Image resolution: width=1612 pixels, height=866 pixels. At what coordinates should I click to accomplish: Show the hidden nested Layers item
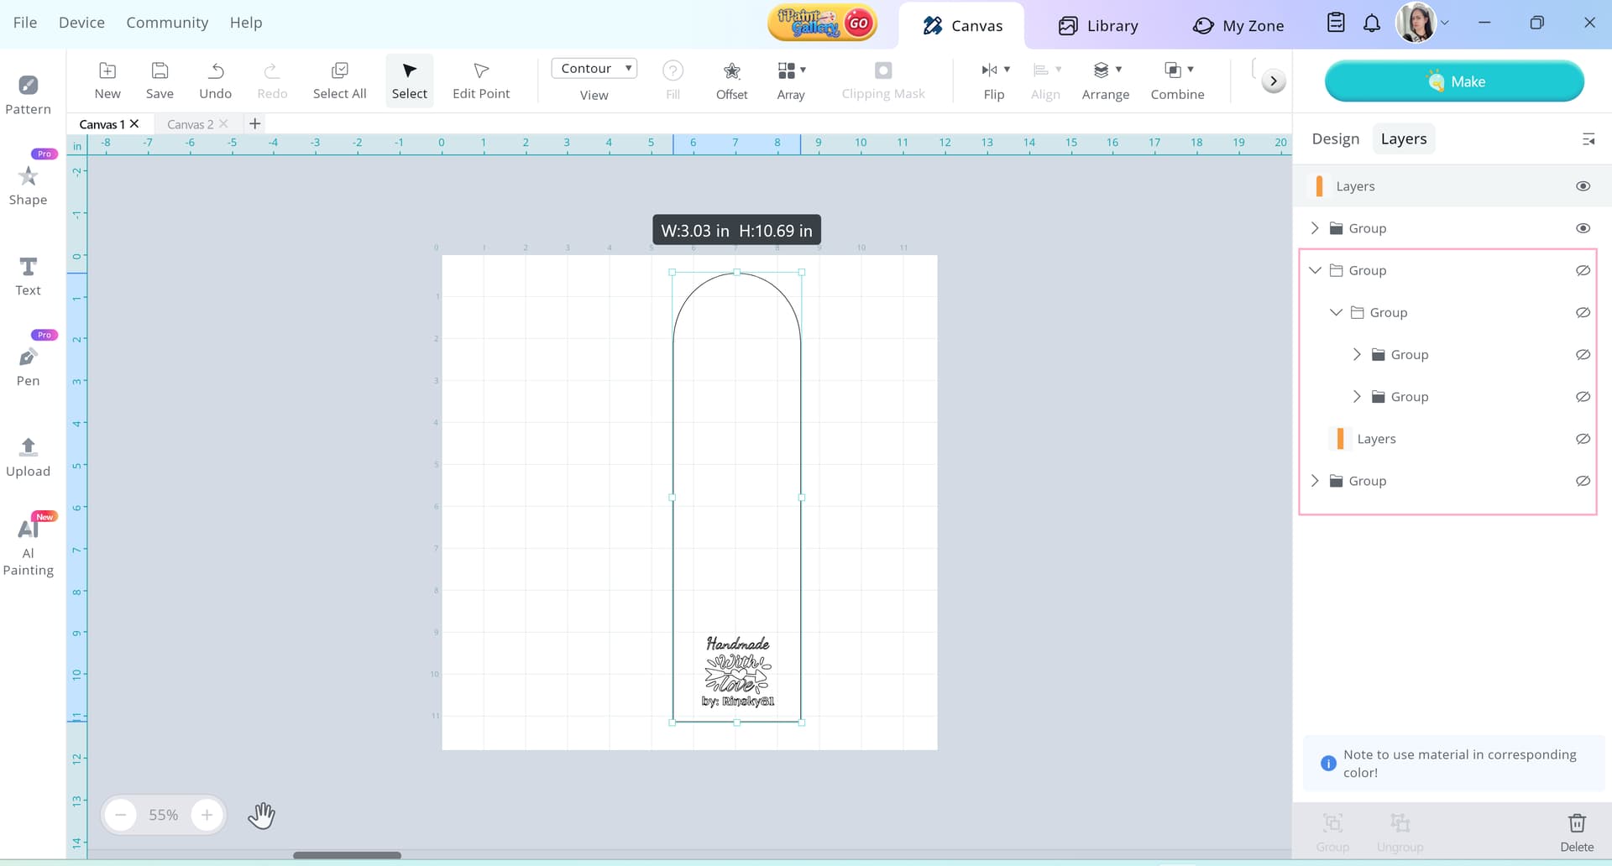(1583, 439)
